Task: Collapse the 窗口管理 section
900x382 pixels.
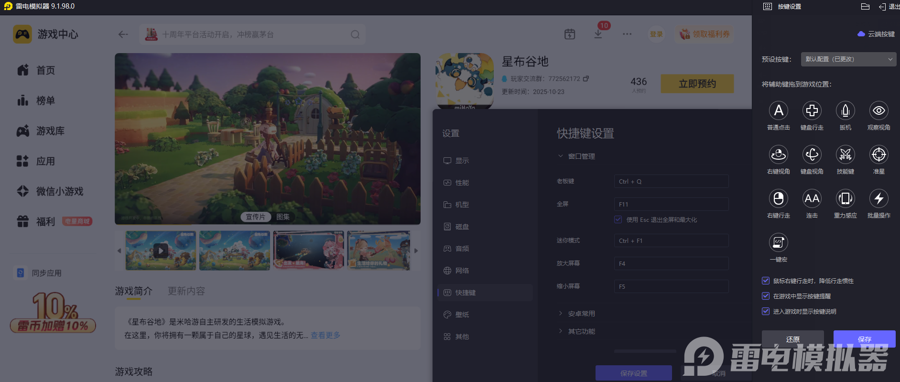Action: (577, 156)
